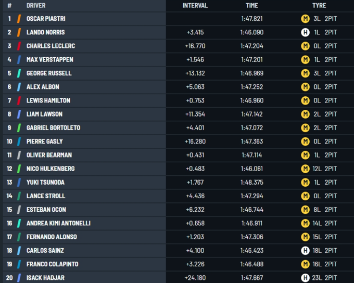
Task: Click George Russell's teal team color stripe
Action: click(x=19, y=73)
